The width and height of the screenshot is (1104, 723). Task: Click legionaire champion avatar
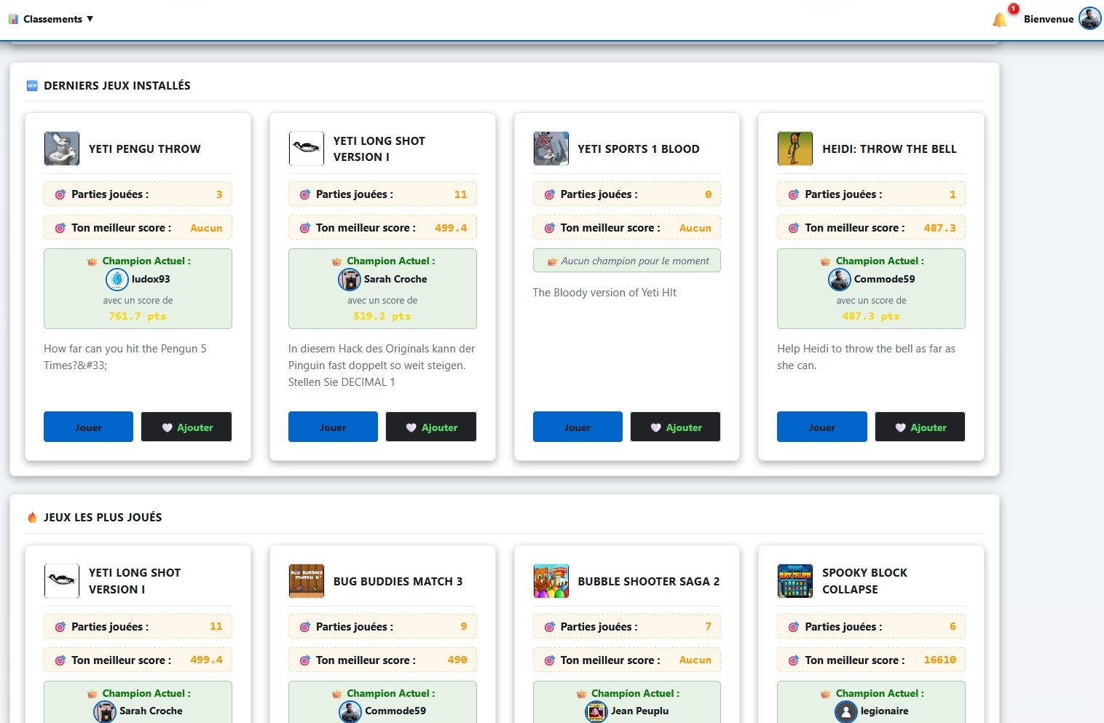(x=846, y=711)
